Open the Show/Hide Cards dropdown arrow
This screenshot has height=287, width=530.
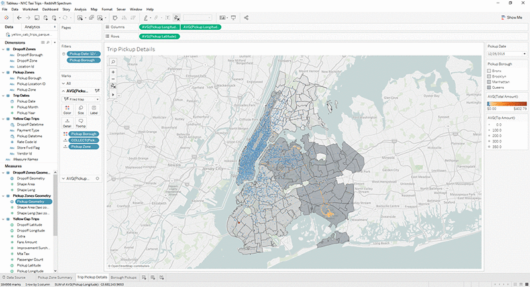click(227, 18)
